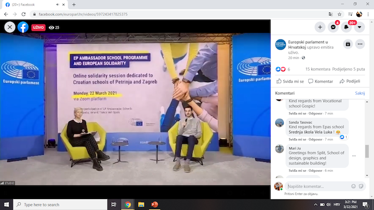Click the red UŽIVO live badge

[38, 27]
